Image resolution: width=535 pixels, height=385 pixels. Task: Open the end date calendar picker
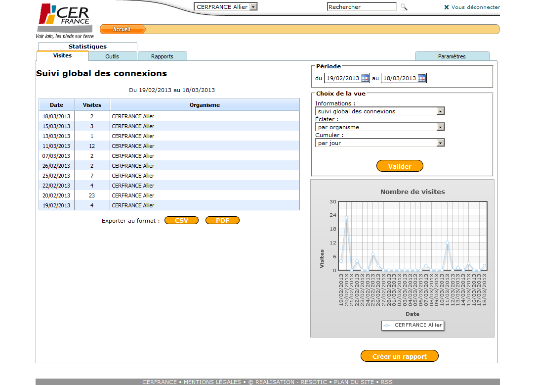point(422,78)
